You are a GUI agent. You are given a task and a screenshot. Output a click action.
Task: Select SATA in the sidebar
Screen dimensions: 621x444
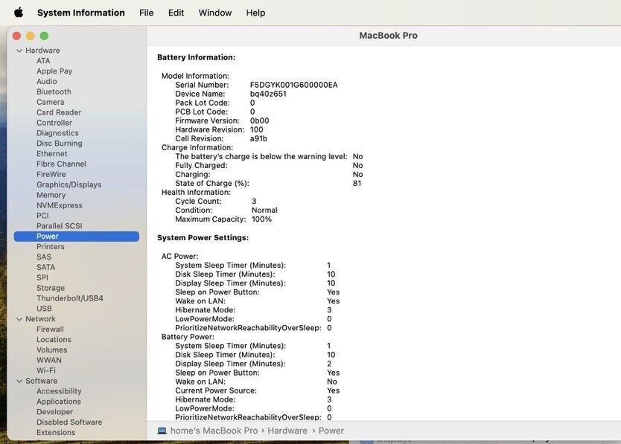click(x=45, y=267)
